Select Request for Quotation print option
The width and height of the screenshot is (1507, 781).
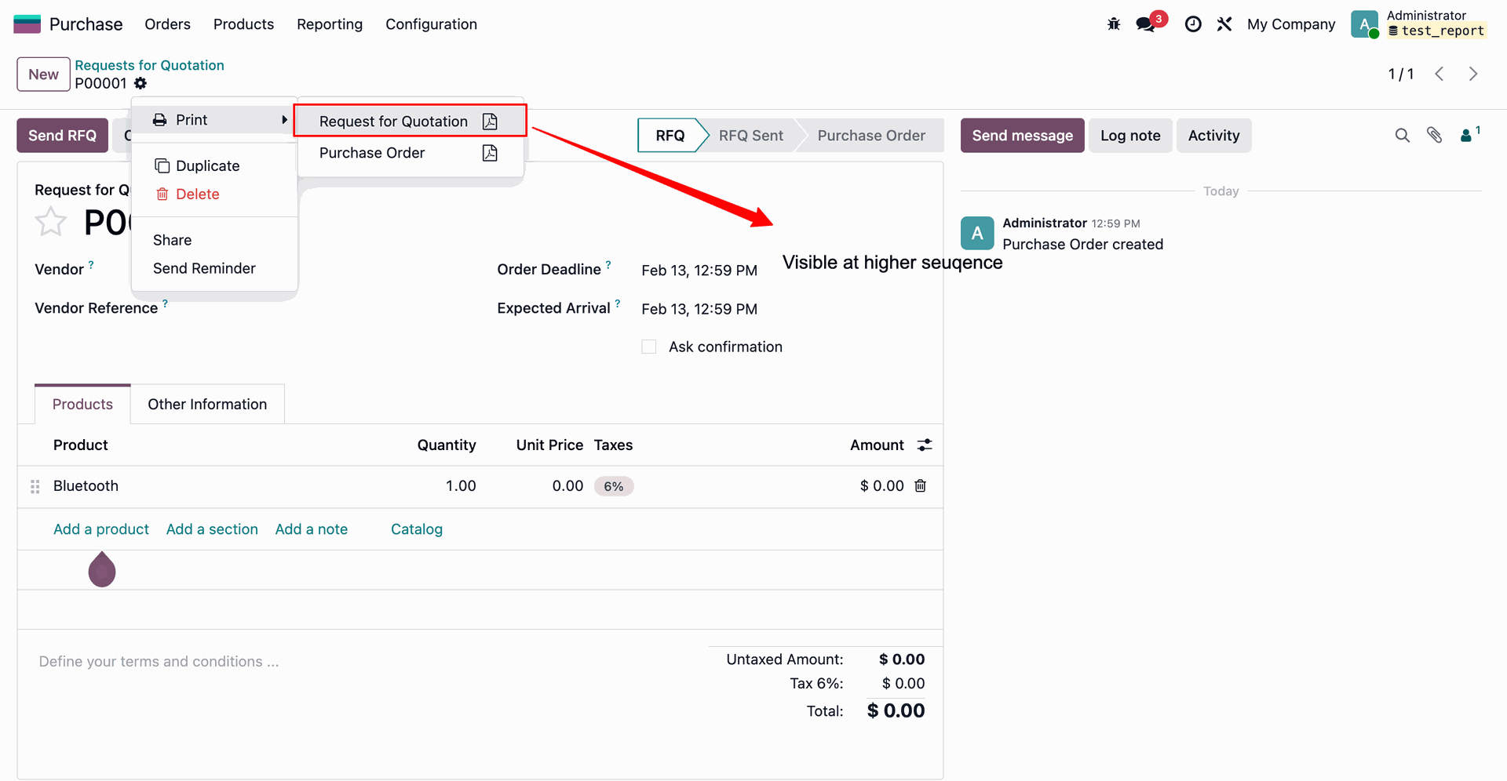[394, 122]
